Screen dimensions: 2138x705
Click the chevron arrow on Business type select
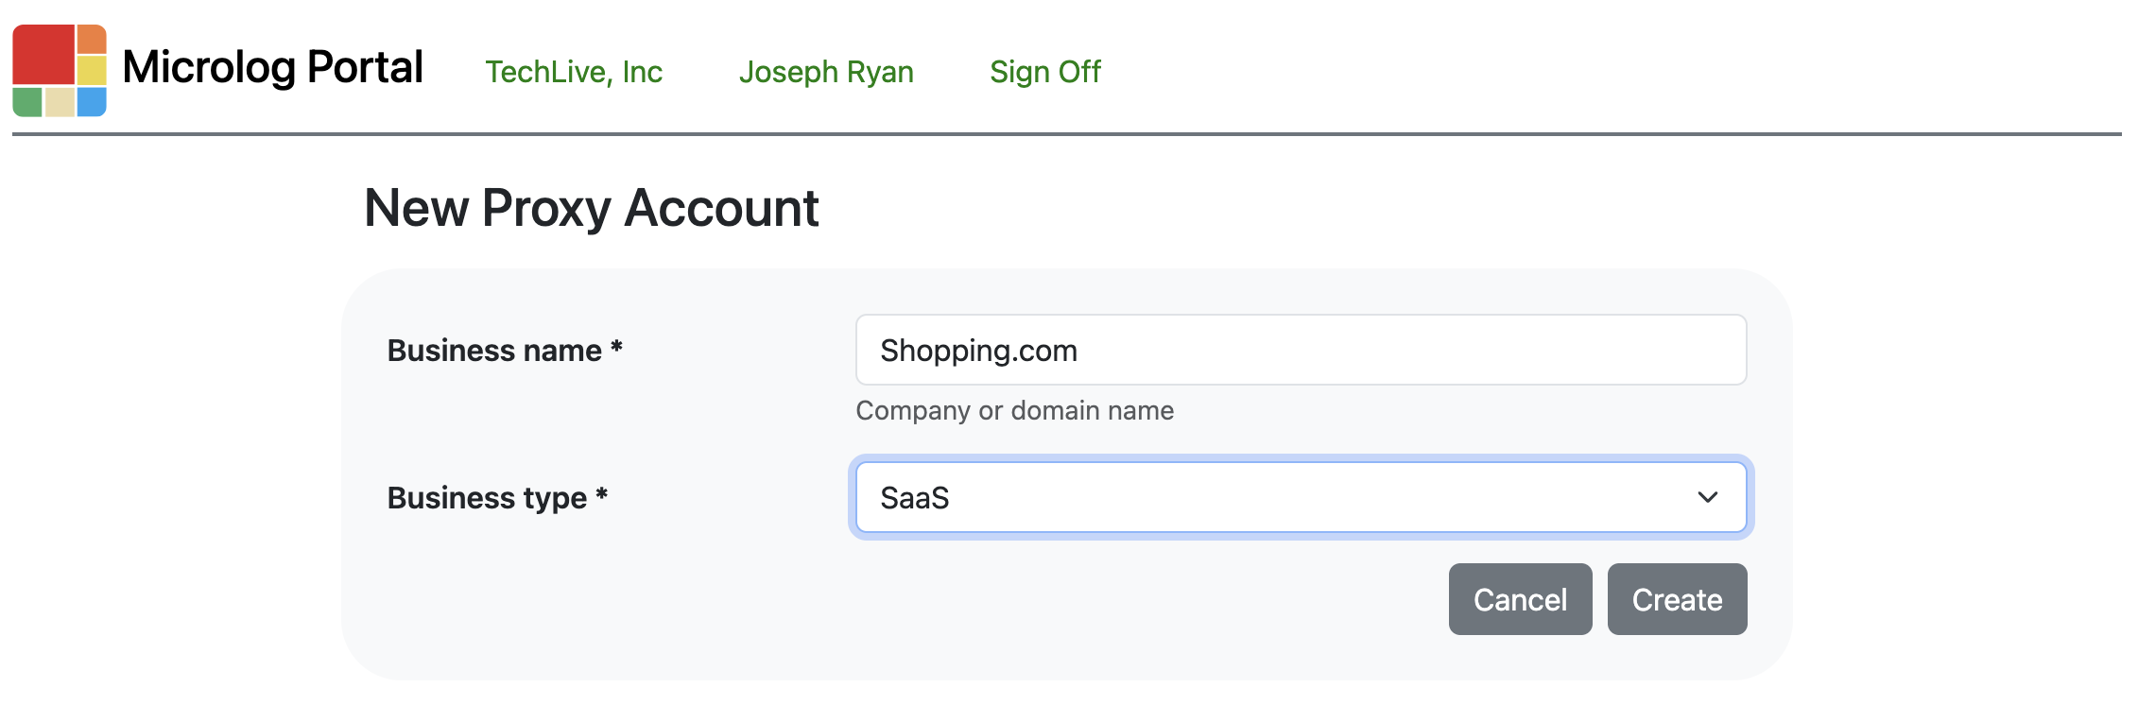pyautogui.click(x=1707, y=497)
